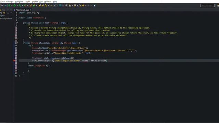Open the Navigate menu
Image resolution: width=219 pixels, height=123 pixels.
19,2
